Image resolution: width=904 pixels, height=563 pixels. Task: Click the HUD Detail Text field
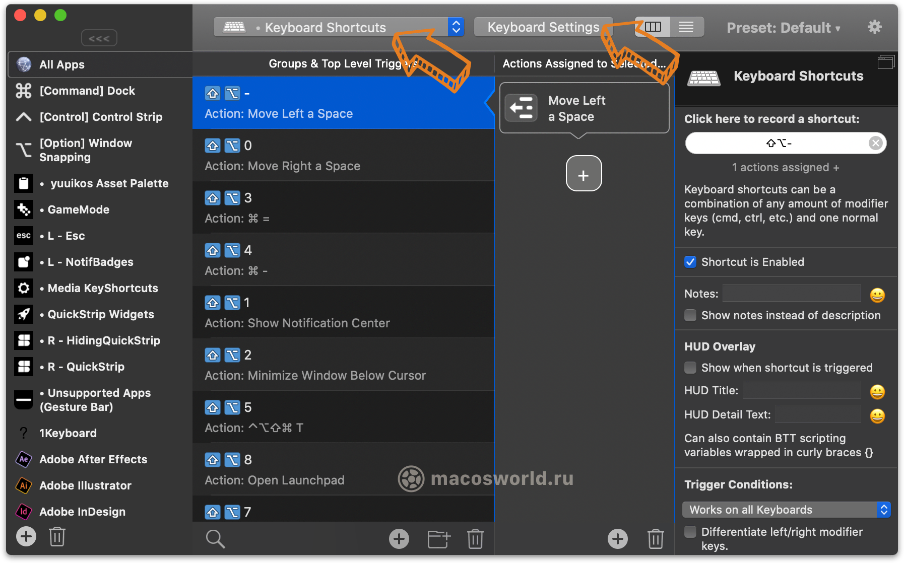point(818,414)
